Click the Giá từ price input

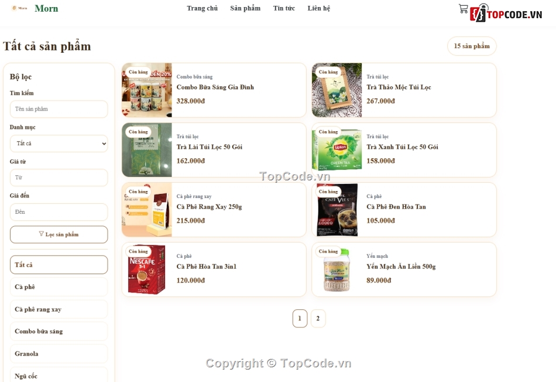pyautogui.click(x=59, y=178)
